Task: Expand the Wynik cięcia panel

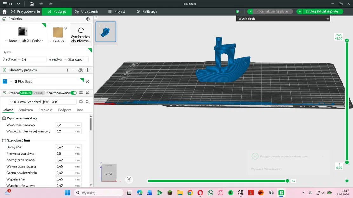Action: point(328,18)
